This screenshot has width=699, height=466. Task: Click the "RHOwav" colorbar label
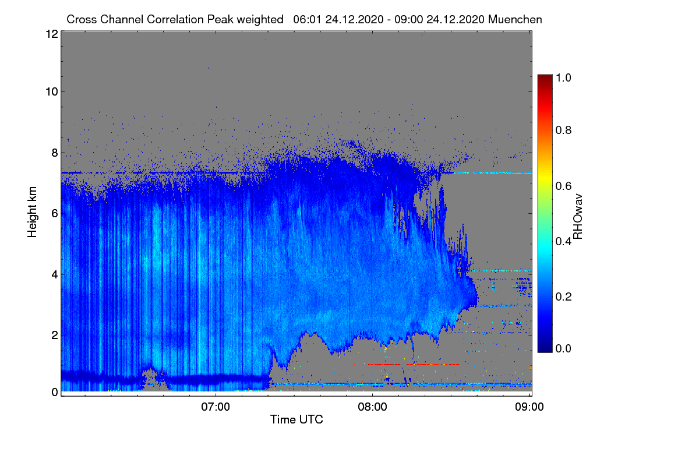click(578, 217)
